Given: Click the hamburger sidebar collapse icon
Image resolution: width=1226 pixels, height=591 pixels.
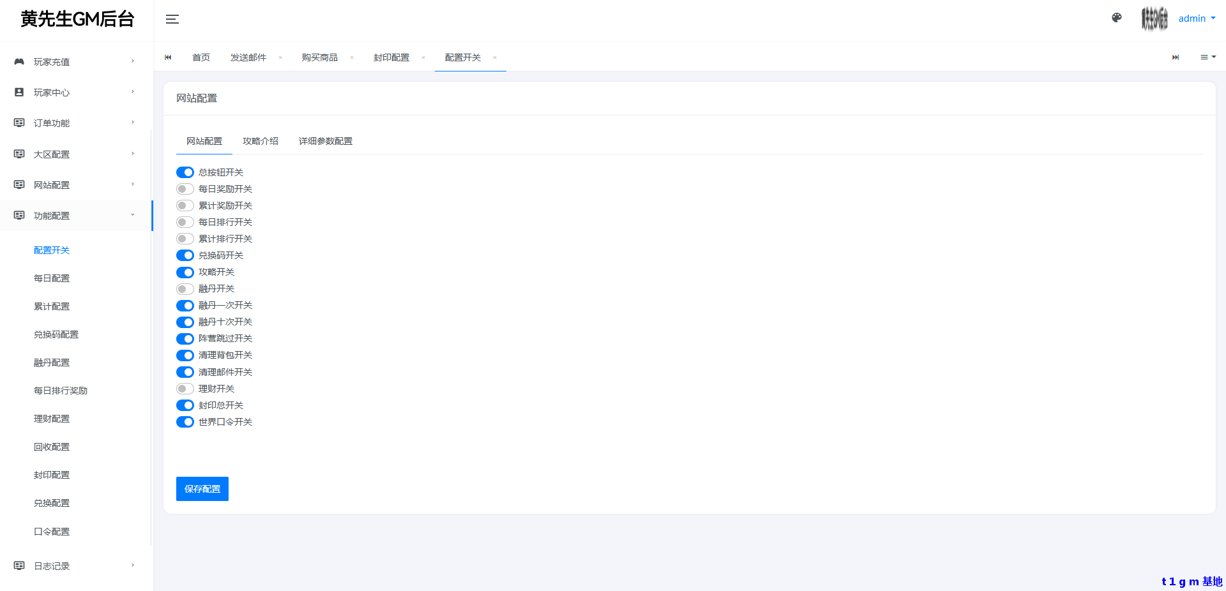Looking at the screenshot, I should 172,19.
